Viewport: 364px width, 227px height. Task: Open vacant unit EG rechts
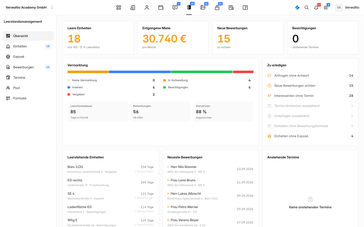(x=110, y=183)
